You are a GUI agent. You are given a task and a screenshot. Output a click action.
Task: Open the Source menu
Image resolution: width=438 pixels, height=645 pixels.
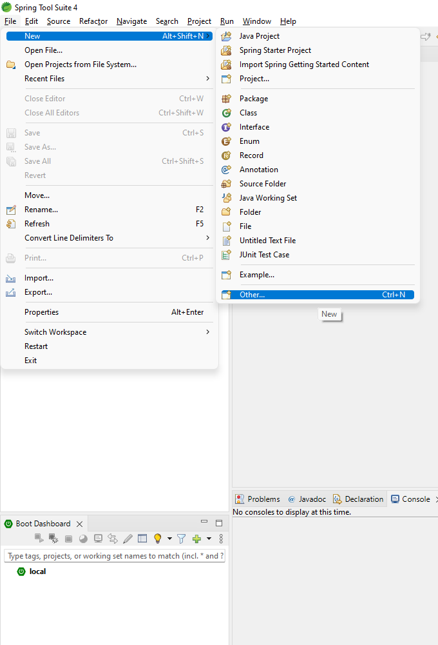pos(59,21)
